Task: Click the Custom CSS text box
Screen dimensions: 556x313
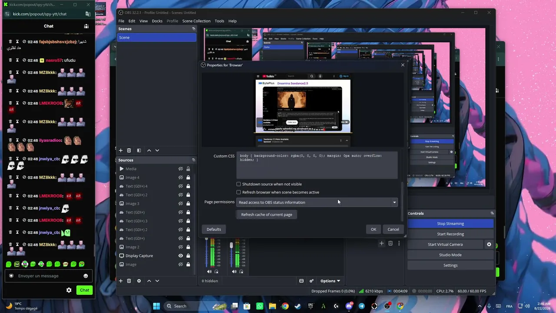Action: (x=317, y=165)
